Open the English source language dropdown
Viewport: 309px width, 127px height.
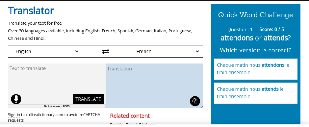coord(47,52)
